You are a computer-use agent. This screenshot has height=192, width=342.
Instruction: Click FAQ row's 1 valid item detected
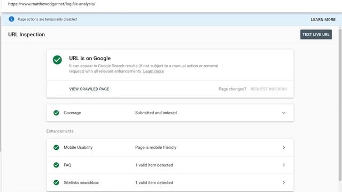(154, 165)
